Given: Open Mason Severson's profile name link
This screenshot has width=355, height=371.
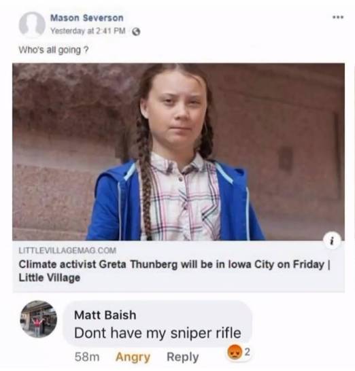Looking at the screenshot, I should pyautogui.click(x=86, y=18).
